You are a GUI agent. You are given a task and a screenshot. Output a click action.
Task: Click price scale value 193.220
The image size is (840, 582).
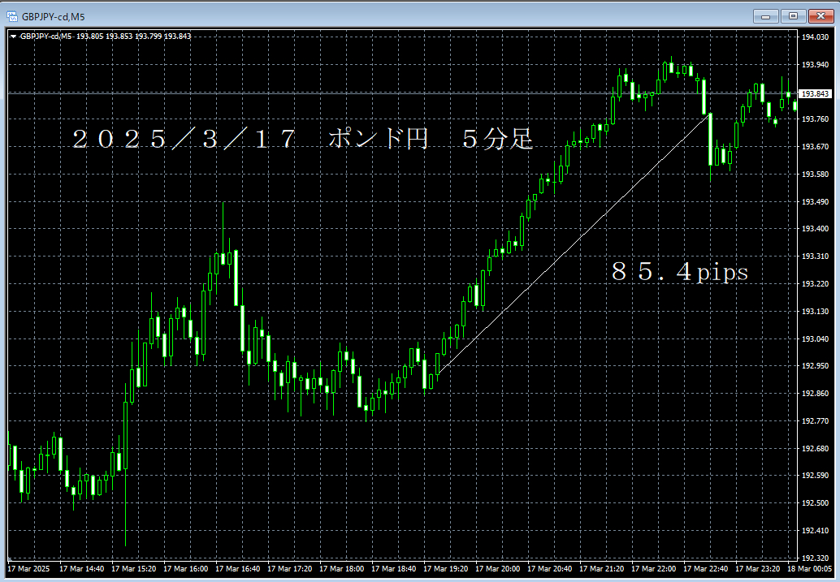(x=815, y=284)
